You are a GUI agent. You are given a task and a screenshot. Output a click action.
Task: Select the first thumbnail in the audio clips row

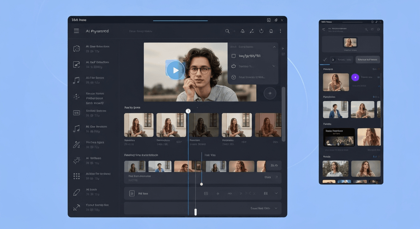pos(139,125)
